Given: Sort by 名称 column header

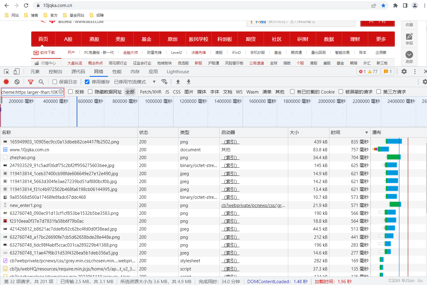Looking at the screenshot, I should point(68,132).
